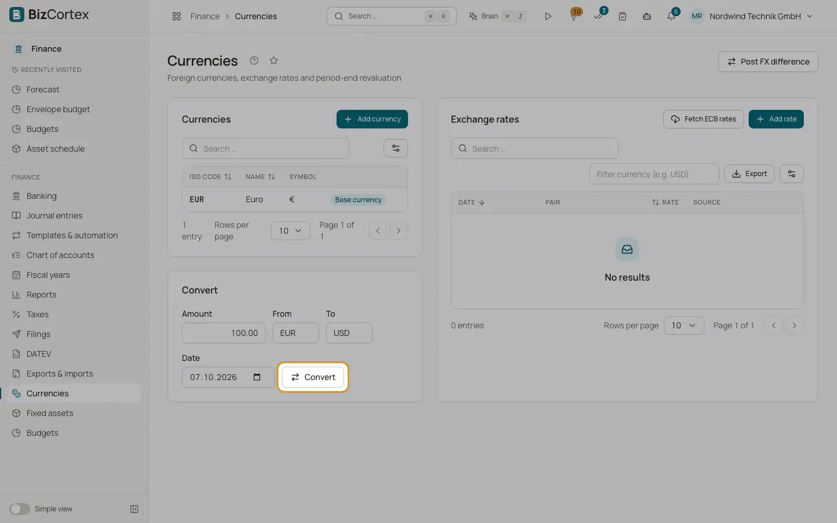Image resolution: width=837 pixels, height=523 pixels.
Task: Favorite the Currencies page with the star
Action: coord(274,60)
